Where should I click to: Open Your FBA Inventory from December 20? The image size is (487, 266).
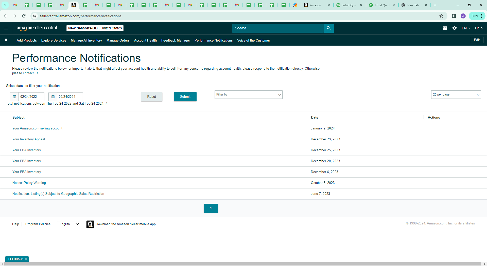pos(27,161)
